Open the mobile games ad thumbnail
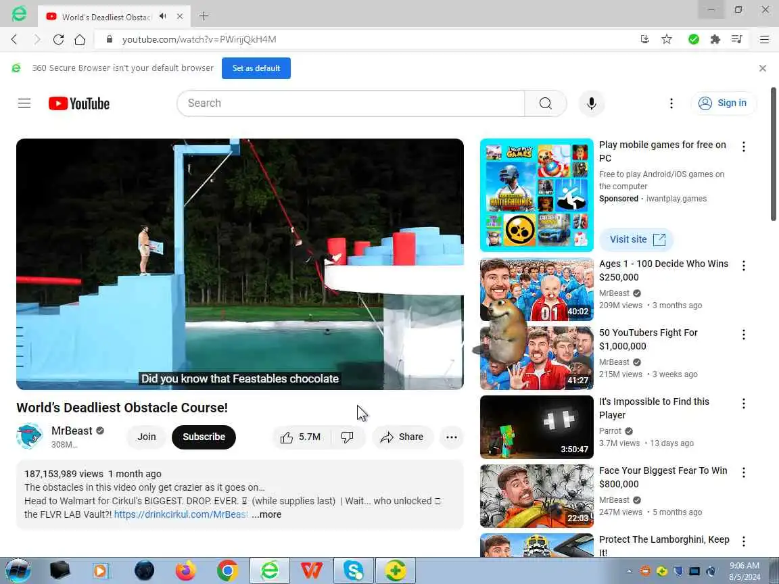 point(536,195)
